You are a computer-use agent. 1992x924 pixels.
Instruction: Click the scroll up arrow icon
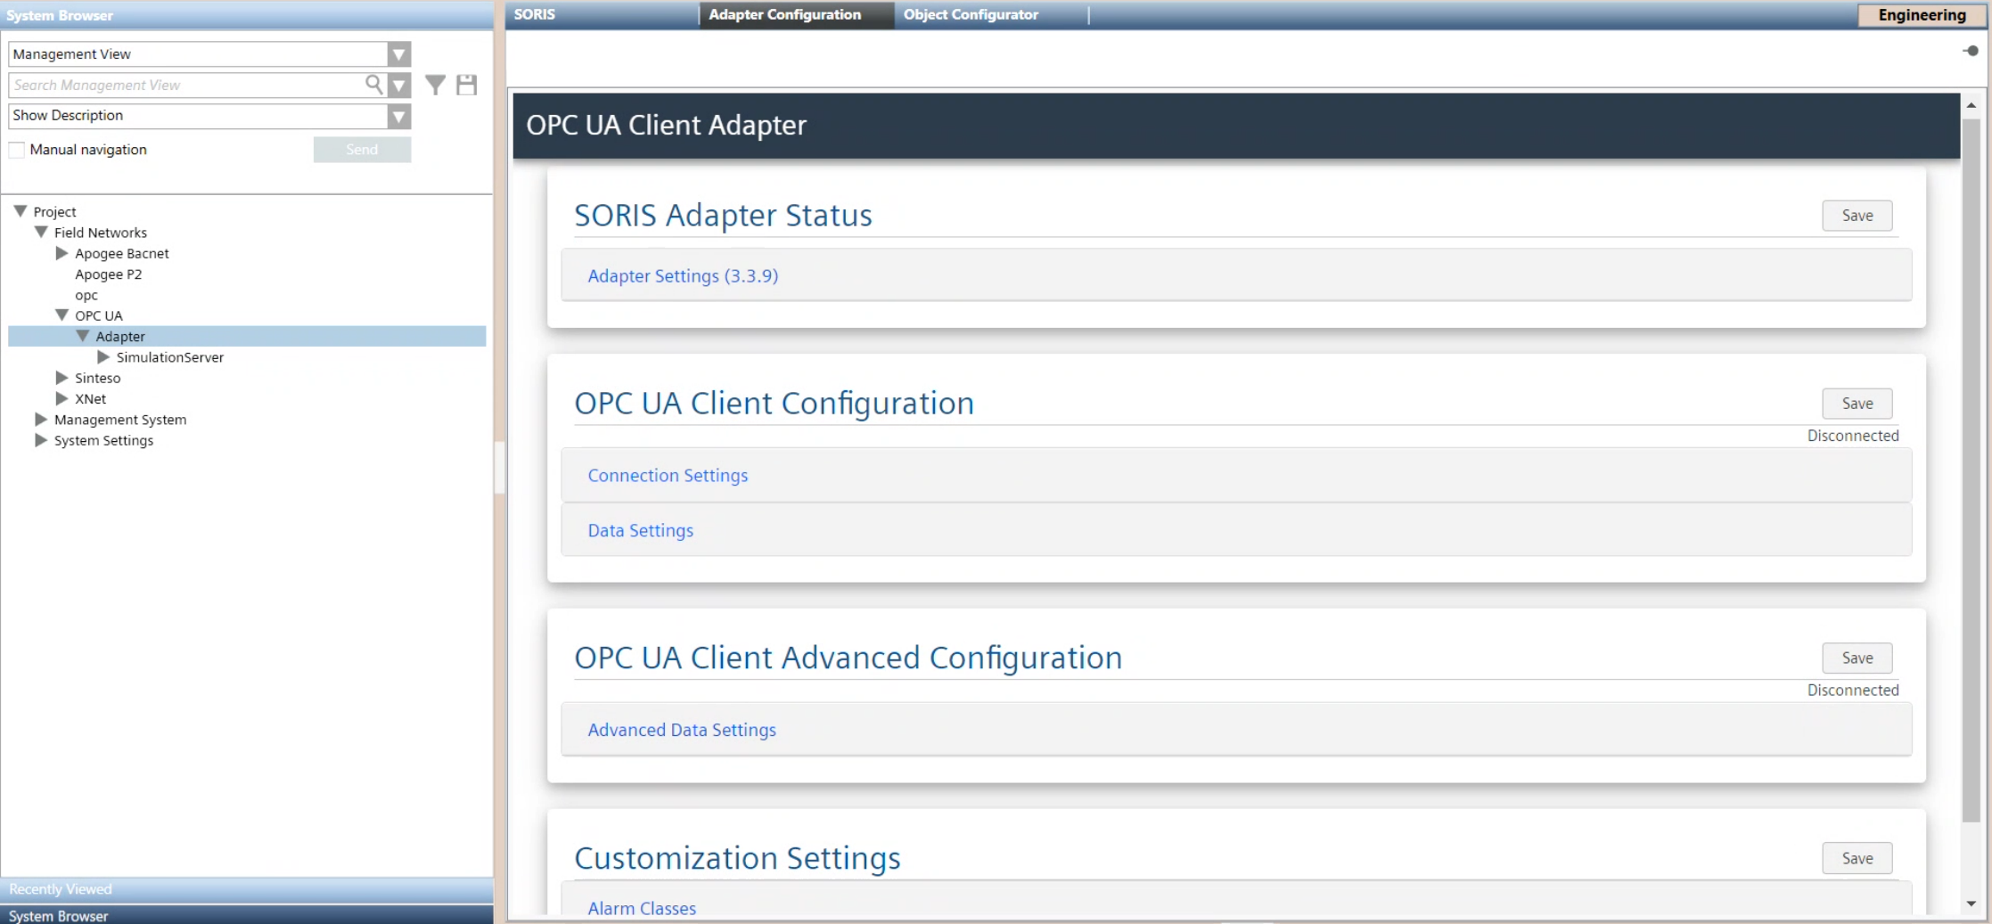(x=1971, y=105)
